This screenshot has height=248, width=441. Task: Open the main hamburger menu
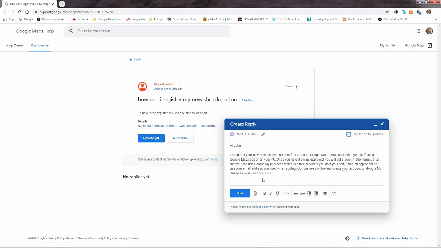[x=8, y=31]
